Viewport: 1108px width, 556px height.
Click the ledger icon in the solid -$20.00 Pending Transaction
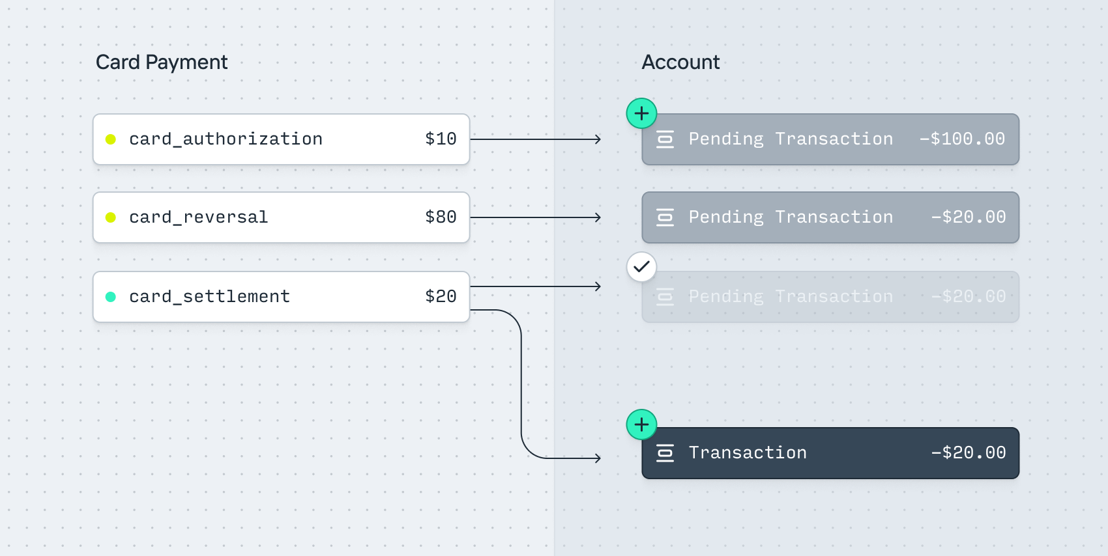[x=665, y=217]
